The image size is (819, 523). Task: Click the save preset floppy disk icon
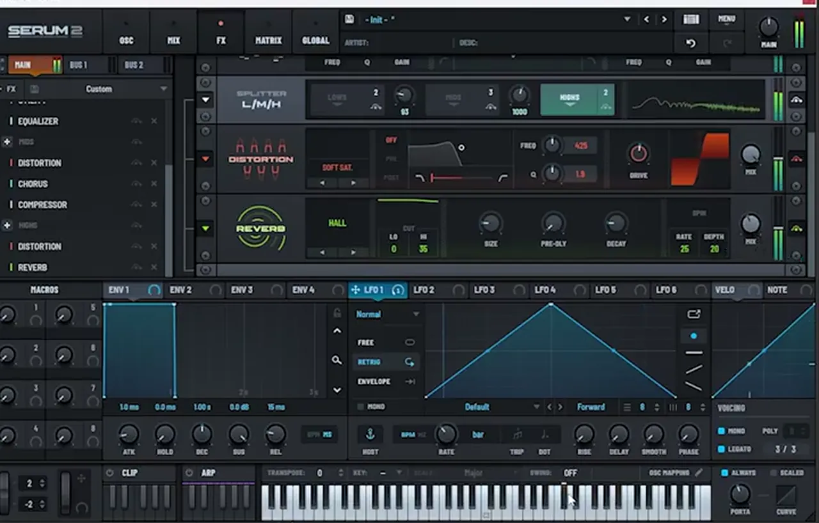click(349, 19)
